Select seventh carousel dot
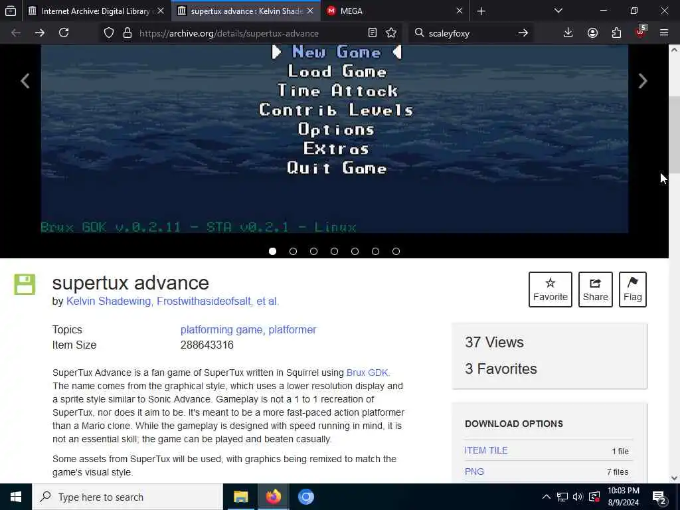 click(x=396, y=251)
